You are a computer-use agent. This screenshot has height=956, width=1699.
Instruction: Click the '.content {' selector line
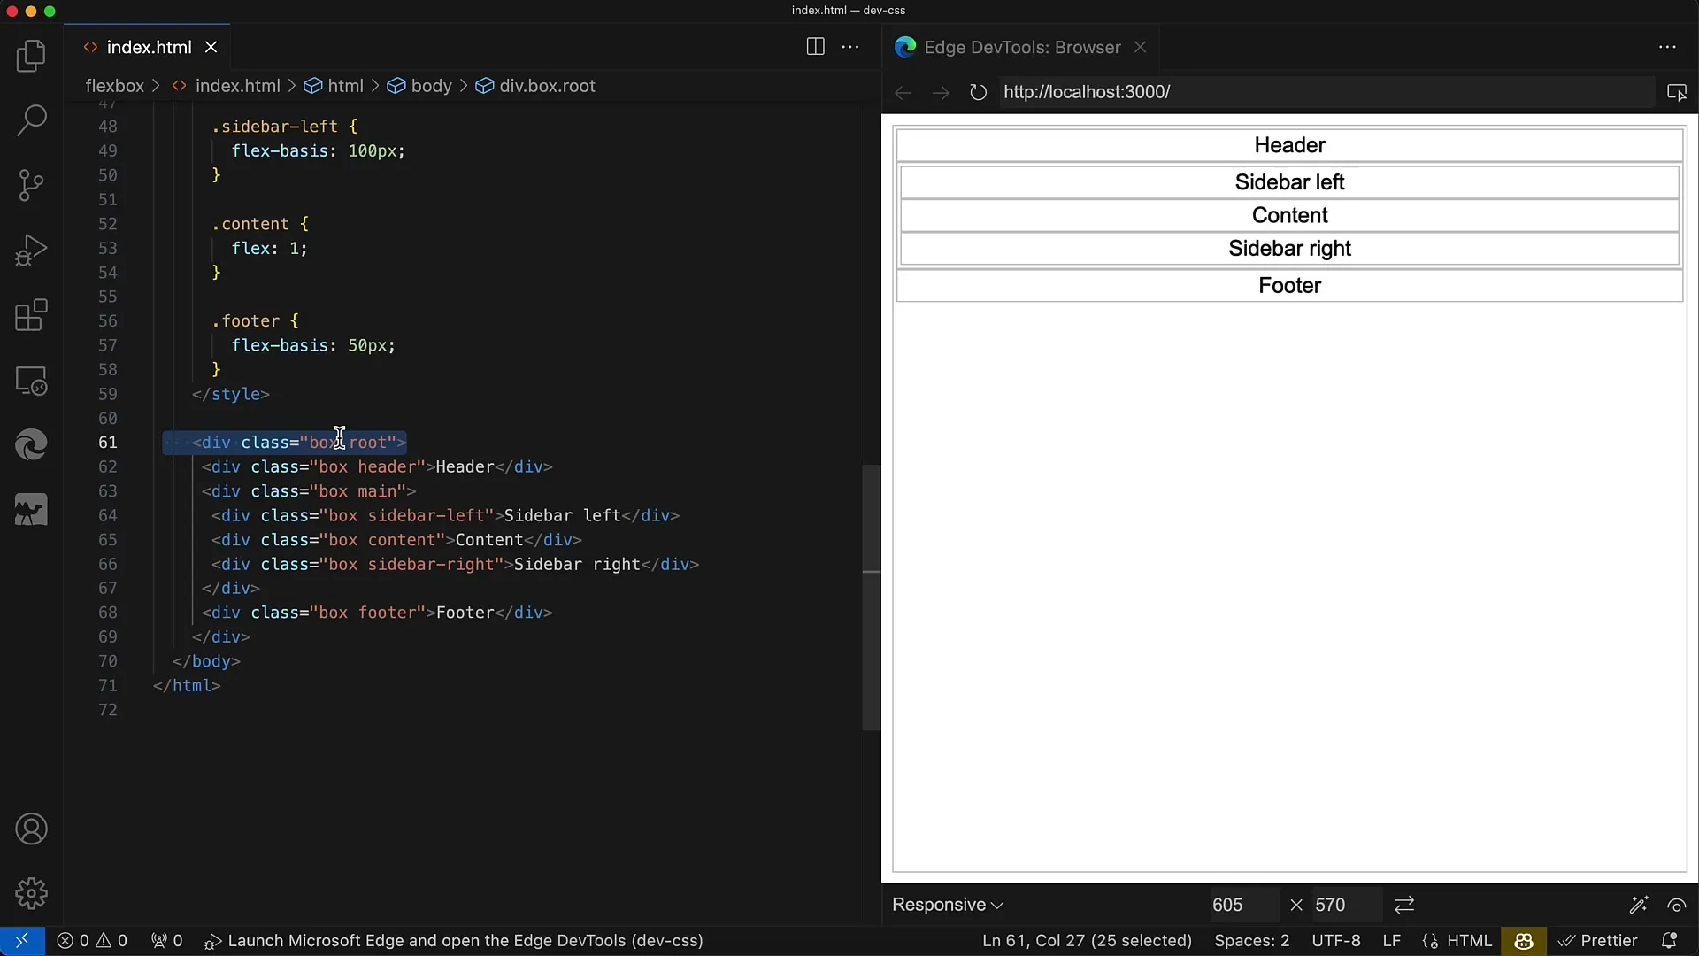[x=259, y=224]
